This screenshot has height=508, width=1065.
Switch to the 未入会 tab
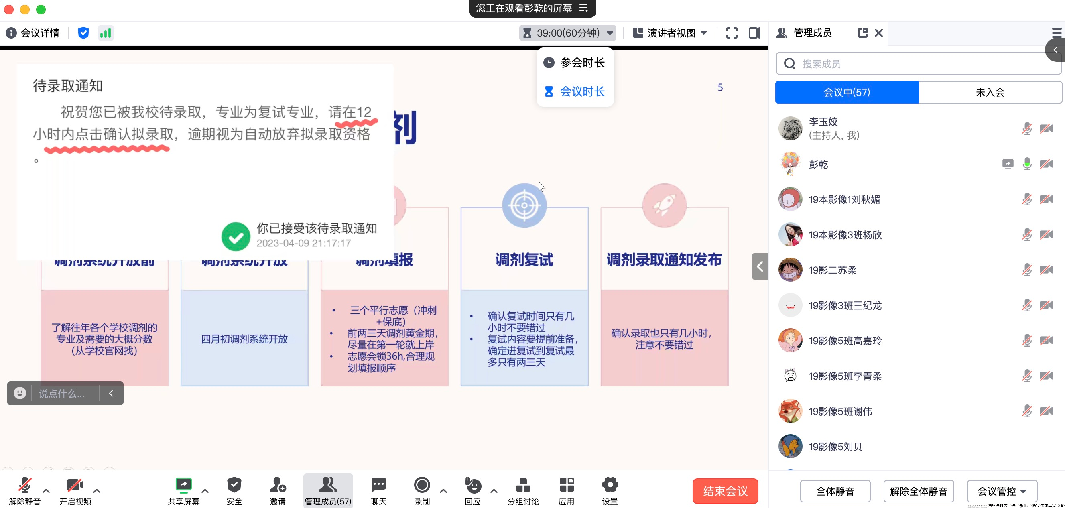[x=990, y=92]
